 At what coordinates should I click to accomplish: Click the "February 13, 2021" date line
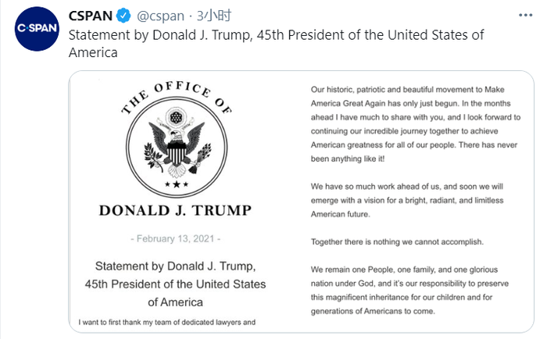(176, 238)
